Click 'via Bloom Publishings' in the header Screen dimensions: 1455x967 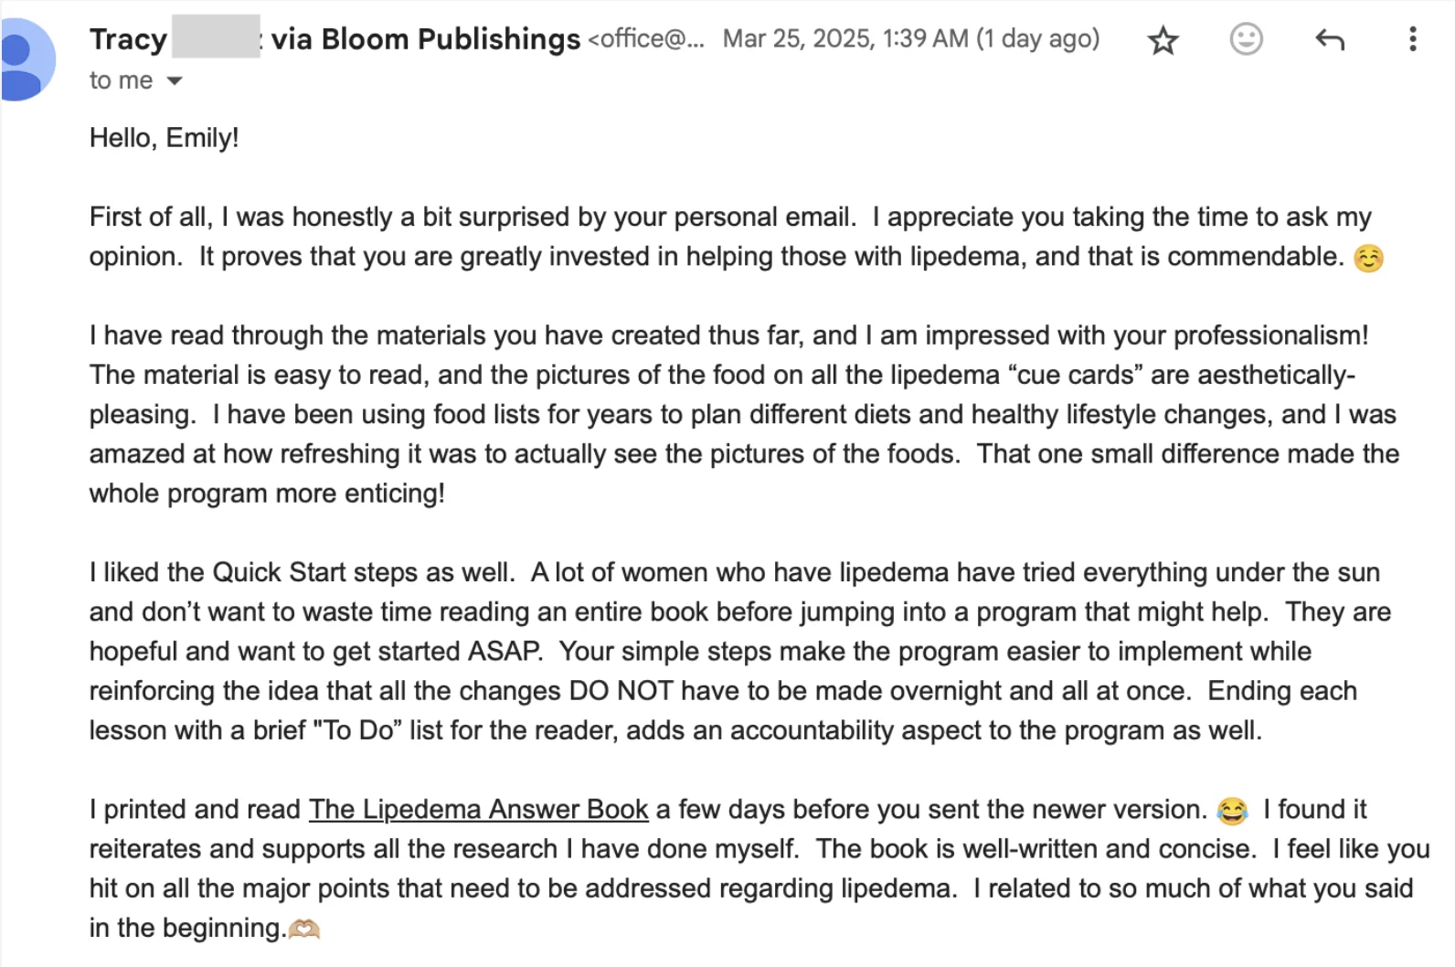(426, 39)
